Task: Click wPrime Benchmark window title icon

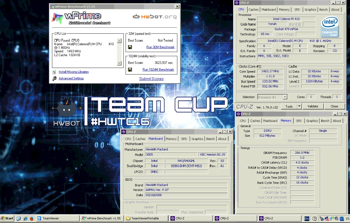Action: 52,7
